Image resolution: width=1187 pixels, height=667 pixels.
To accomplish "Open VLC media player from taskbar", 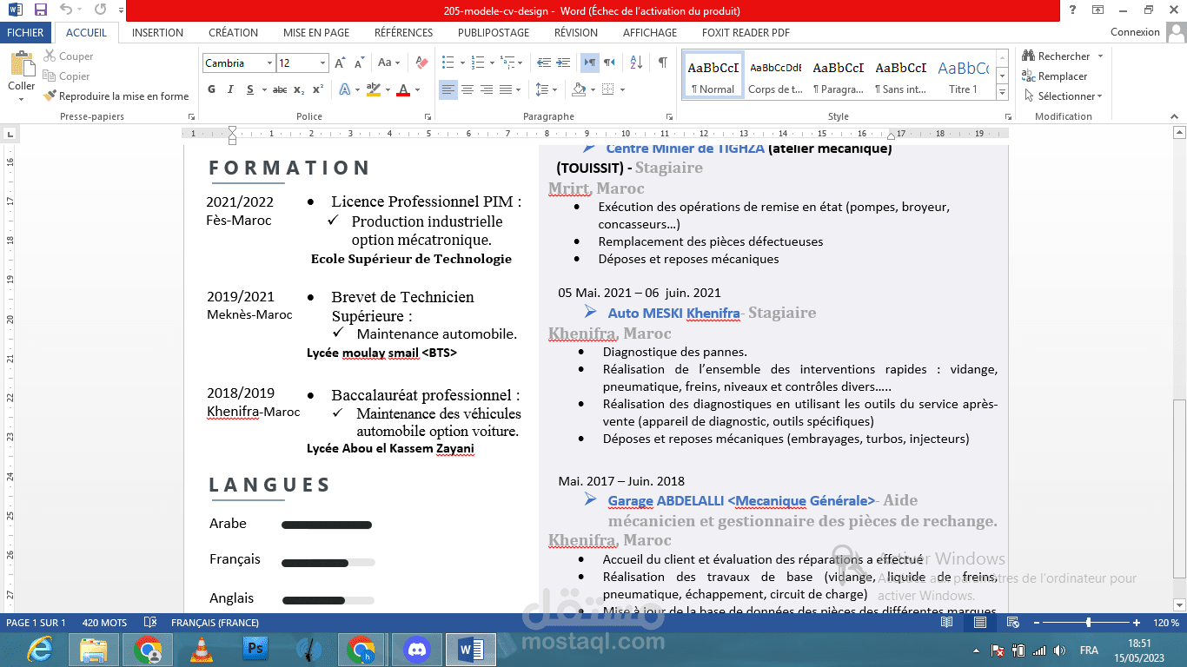I will 202,649.
